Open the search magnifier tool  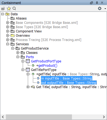click(x=14, y=9)
